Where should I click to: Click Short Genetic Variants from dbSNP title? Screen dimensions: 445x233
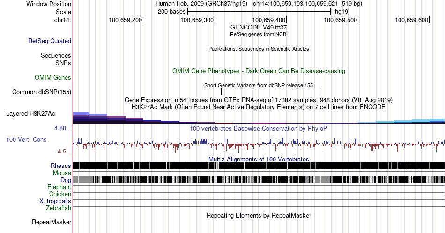[259, 85]
